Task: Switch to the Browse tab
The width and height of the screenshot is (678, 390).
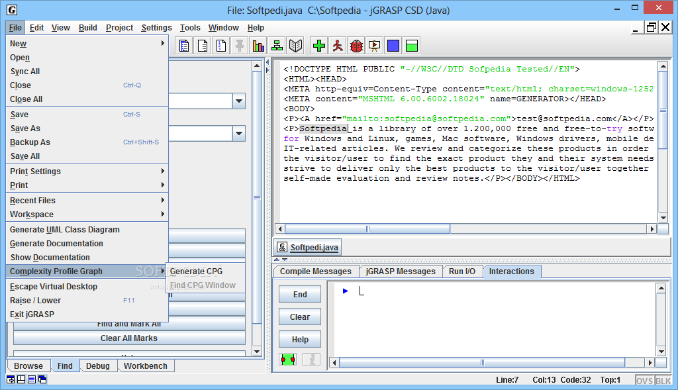Action: (x=28, y=366)
